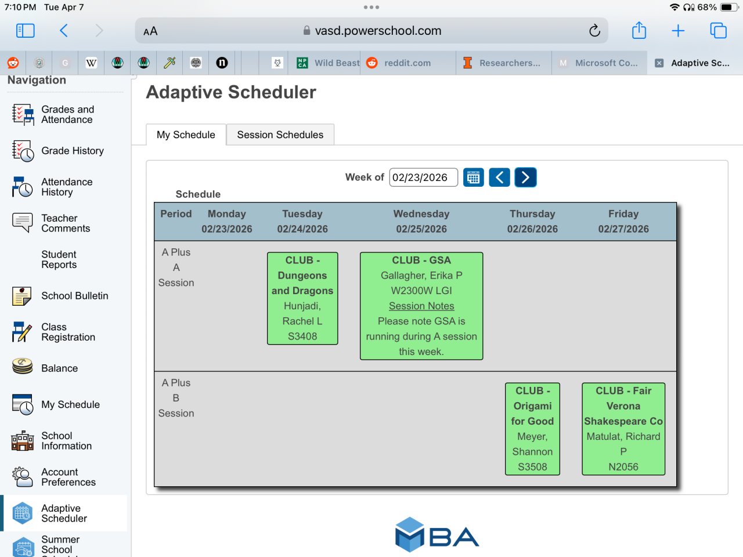Click the Teacher Comments speech bubble icon
The image size is (743, 557).
[23, 223]
